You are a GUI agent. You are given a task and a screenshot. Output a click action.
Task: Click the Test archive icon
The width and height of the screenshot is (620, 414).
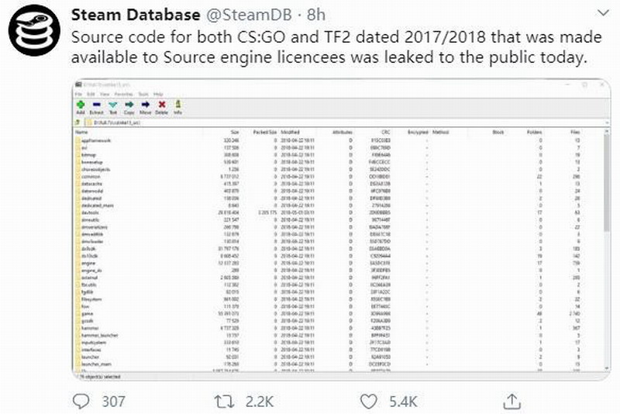point(112,105)
